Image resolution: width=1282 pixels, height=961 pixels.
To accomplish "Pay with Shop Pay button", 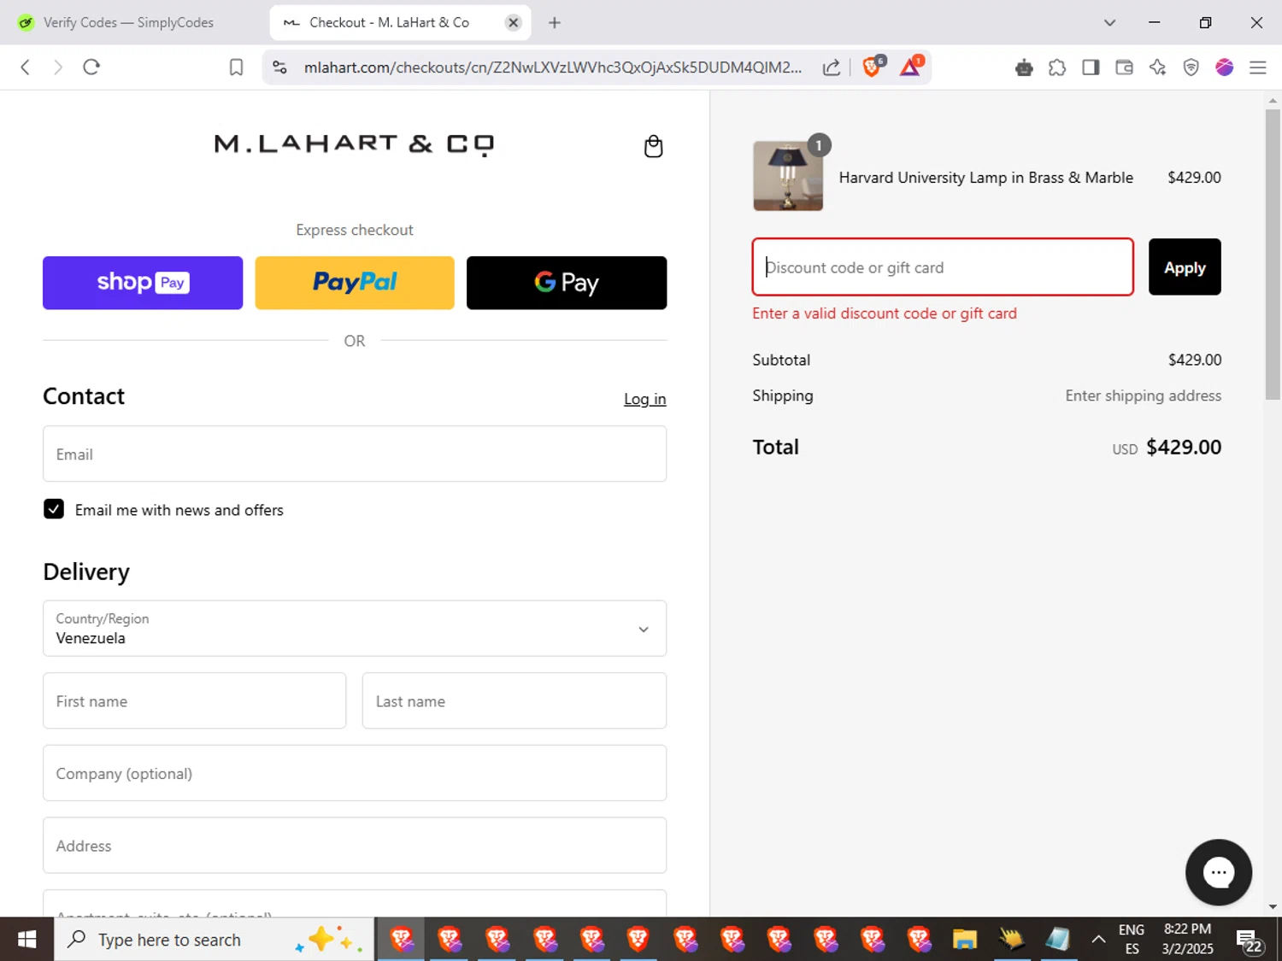I will [143, 283].
